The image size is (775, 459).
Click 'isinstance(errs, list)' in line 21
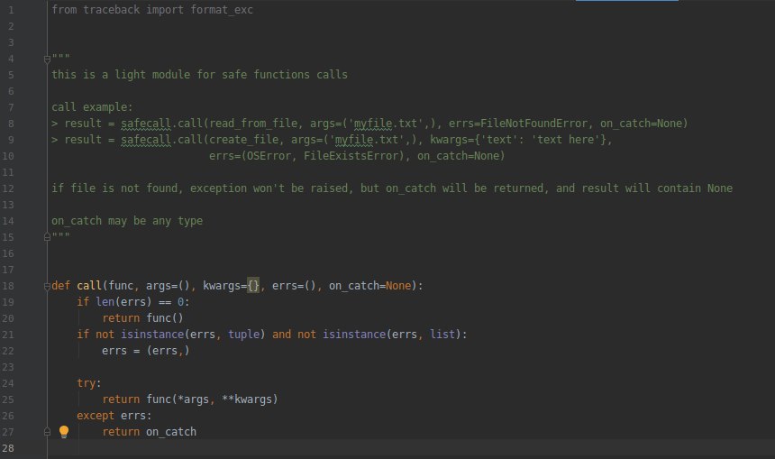click(x=391, y=335)
